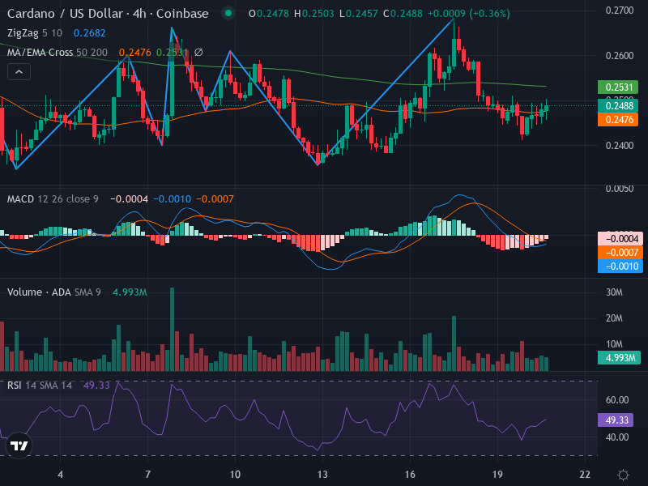The image size is (648, 486).
Task: Select the Cardano / US Dollar symbol title
Action: 108,14
